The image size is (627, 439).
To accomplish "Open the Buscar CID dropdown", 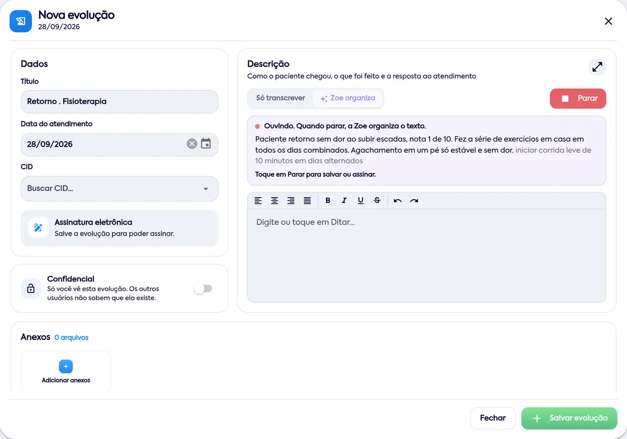I will click(119, 189).
